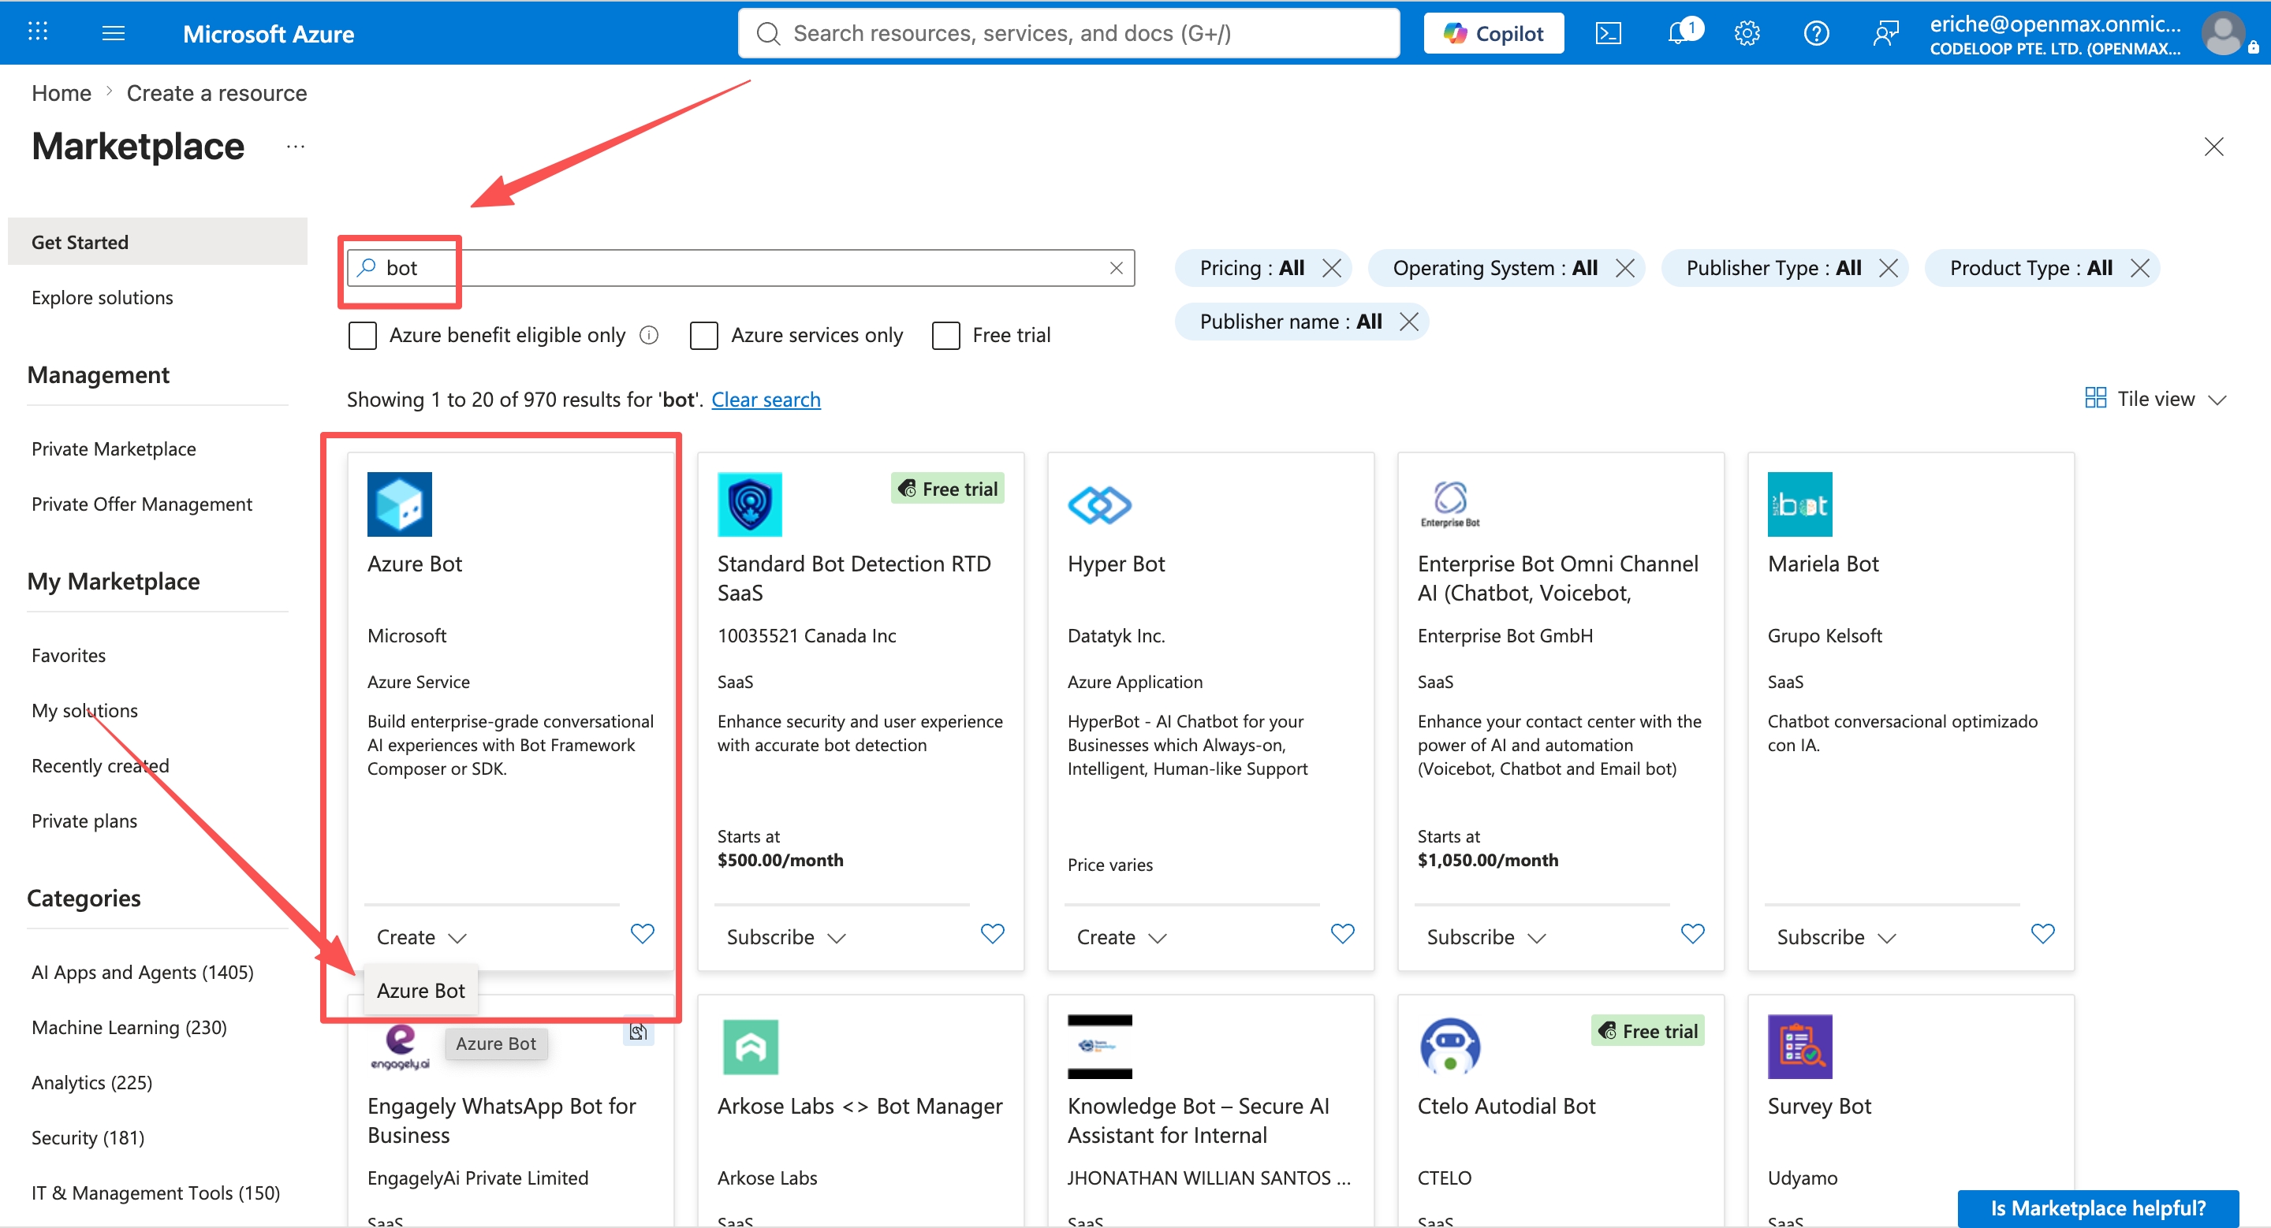Open Private Marketplace in sidebar
2271x1228 pixels.
click(114, 449)
